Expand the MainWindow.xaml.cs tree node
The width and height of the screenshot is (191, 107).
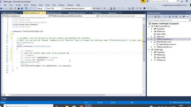coord(154,44)
